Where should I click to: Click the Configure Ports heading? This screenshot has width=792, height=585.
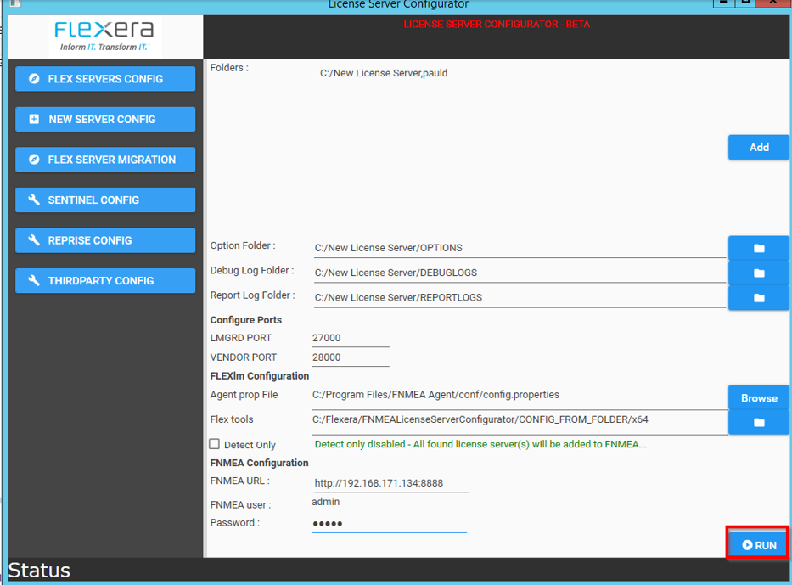click(246, 320)
